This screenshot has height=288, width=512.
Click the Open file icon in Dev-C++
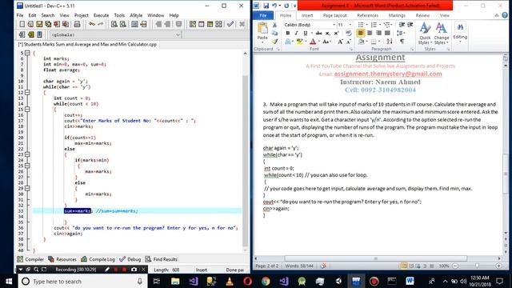pos(30,24)
